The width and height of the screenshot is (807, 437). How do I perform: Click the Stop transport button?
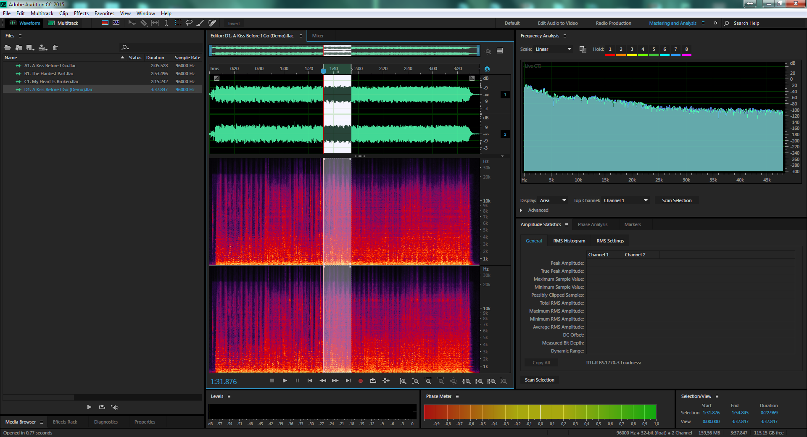pos(272,381)
